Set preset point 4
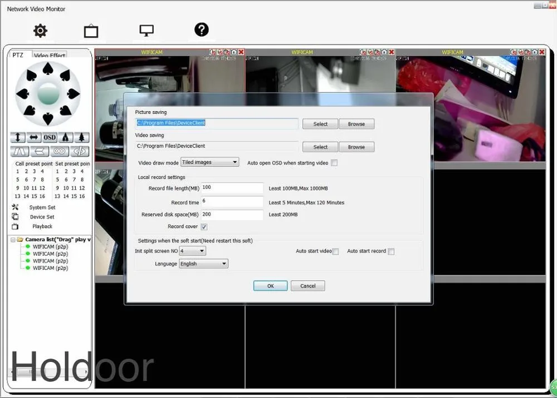This screenshot has width=557, height=398. (x=82, y=172)
